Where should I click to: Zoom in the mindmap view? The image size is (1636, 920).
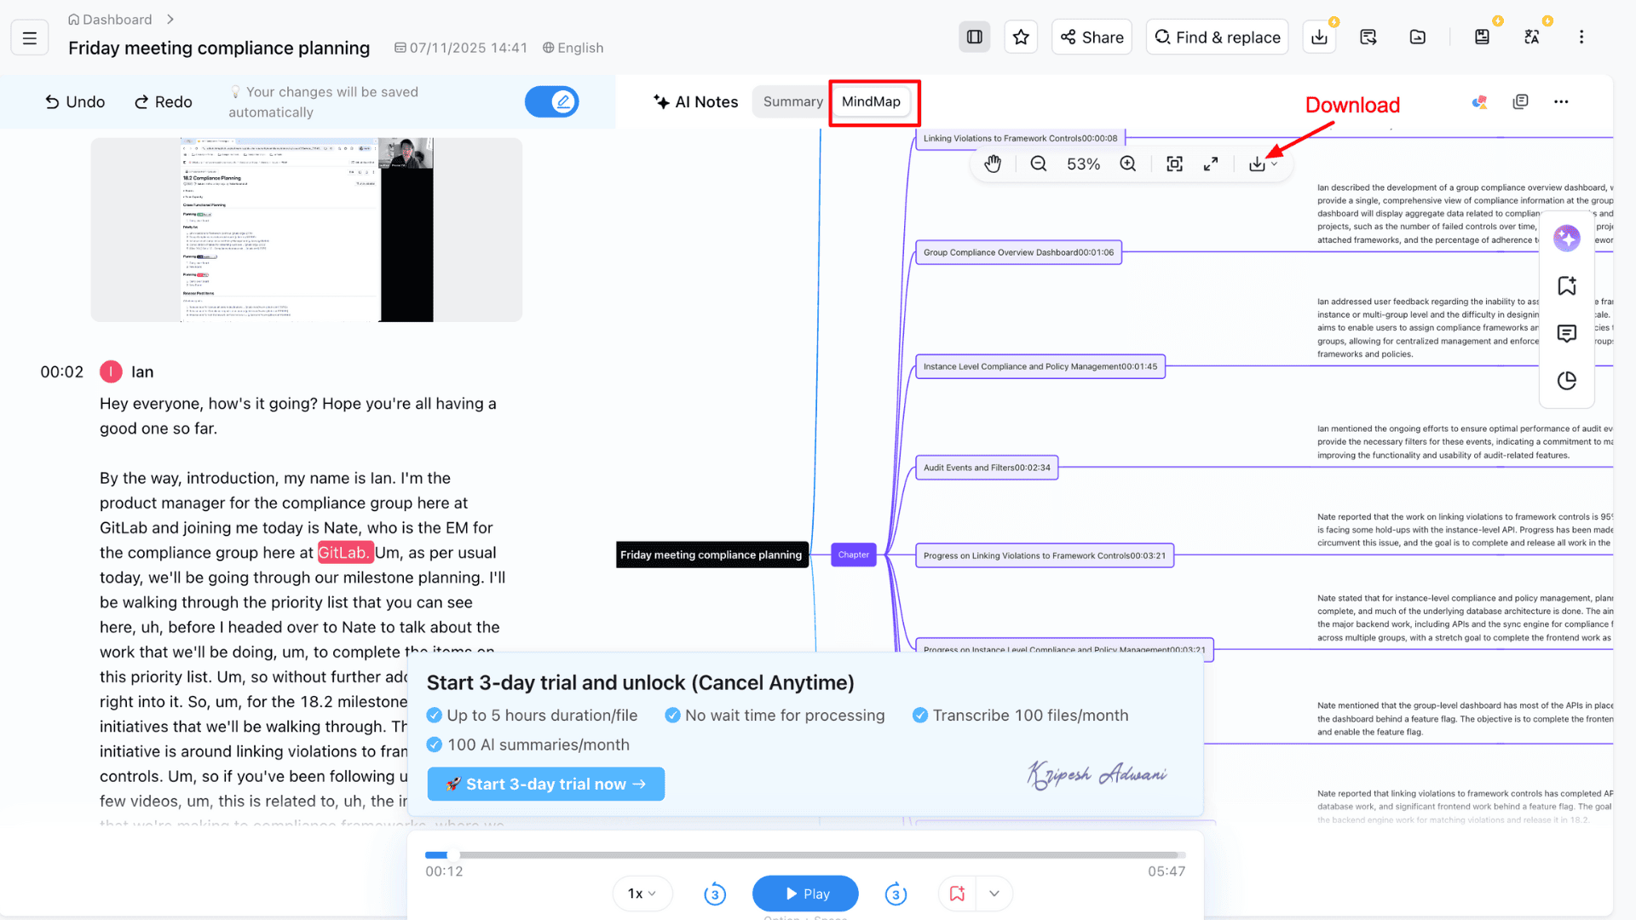pyautogui.click(x=1128, y=164)
